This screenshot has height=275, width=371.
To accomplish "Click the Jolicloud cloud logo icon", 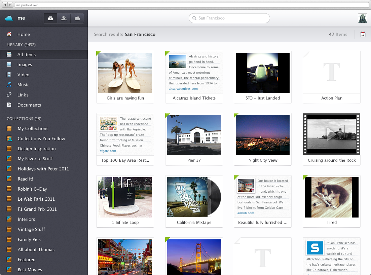I will pyautogui.click(x=9, y=18).
